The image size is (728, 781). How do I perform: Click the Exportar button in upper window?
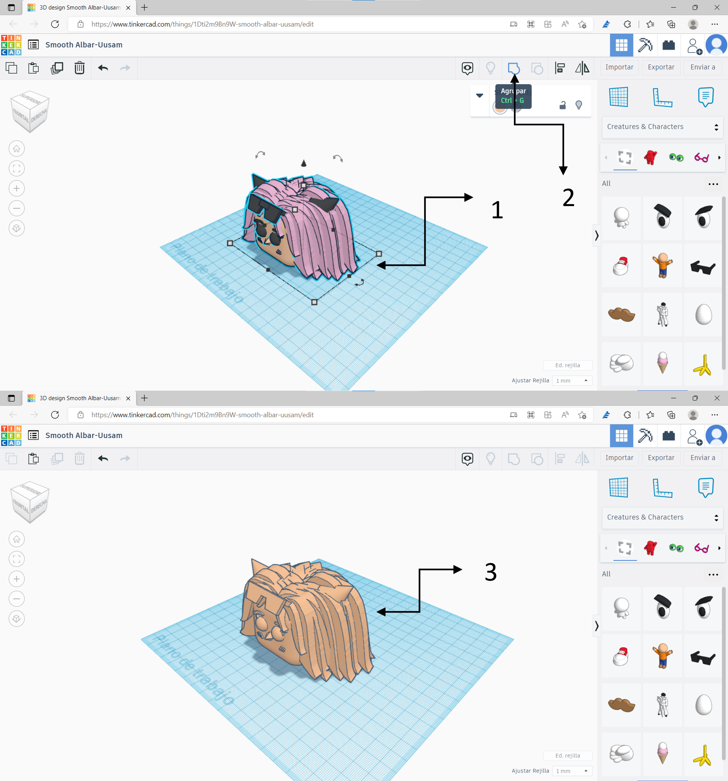point(661,67)
